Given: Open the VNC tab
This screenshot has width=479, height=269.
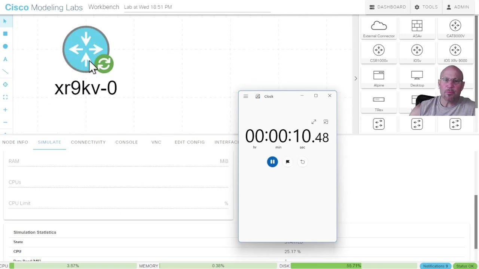Looking at the screenshot, I should [156, 142].
